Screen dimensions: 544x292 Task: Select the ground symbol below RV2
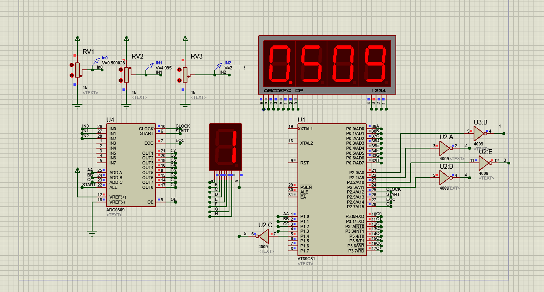coord(126,107)
